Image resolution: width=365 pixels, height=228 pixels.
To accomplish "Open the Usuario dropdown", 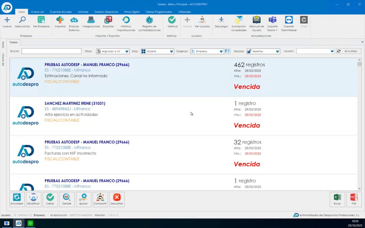I will 315,51.
